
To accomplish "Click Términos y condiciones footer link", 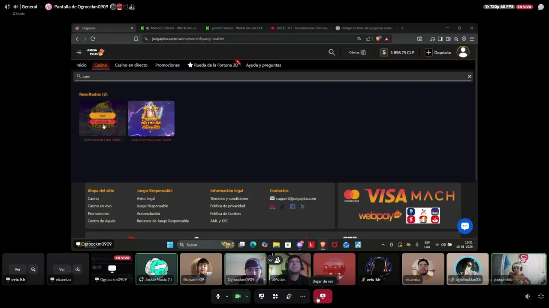I will [229, 198].
